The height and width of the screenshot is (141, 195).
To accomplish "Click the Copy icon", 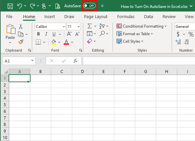I will [x=21, y=34].
